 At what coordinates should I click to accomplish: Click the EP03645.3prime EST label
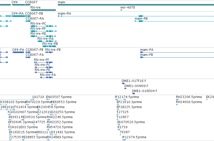21,122
